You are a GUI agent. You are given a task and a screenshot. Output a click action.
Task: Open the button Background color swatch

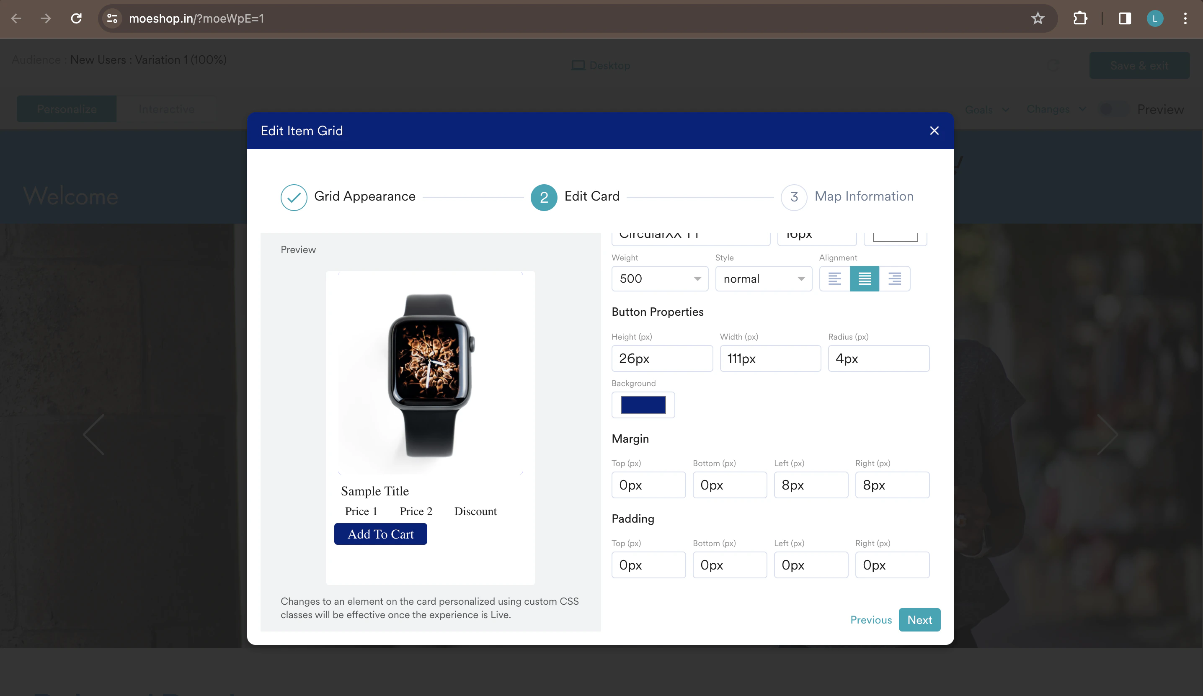[x=643, y=405]
